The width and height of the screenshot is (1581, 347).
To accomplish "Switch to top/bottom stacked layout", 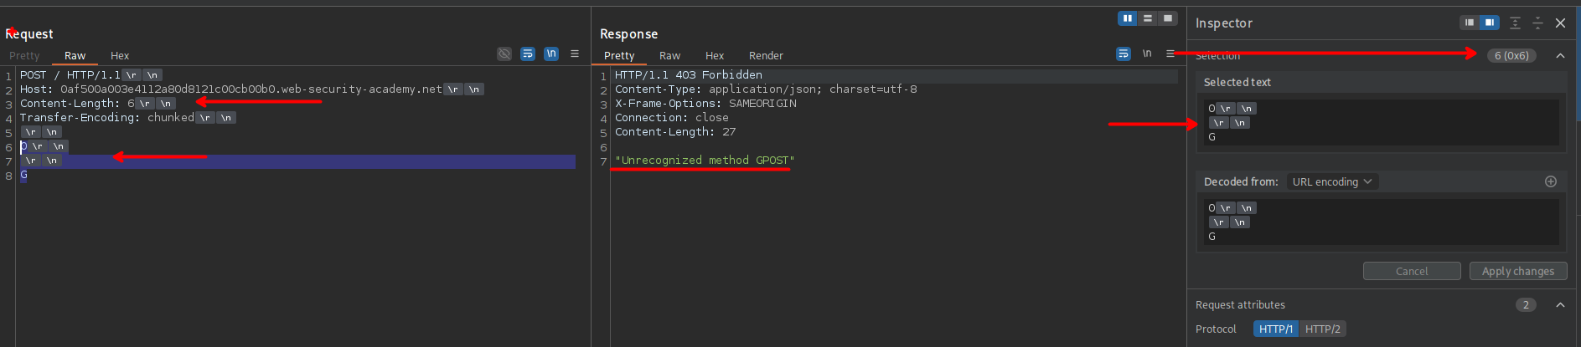I will click(1148, 18).
